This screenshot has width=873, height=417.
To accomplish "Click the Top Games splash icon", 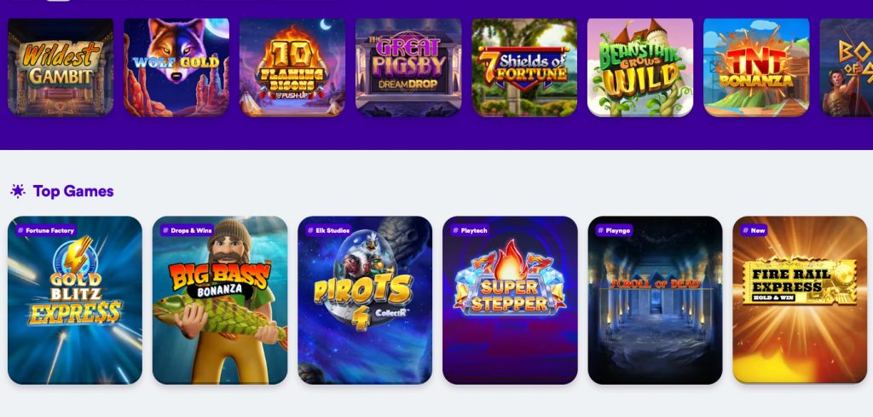I will pos(18,191).
